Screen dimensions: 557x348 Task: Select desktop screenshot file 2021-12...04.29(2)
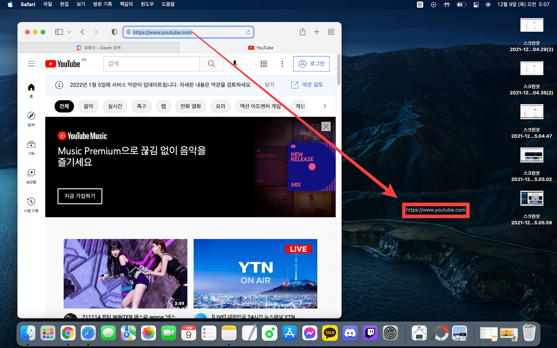tap(532, 34)
